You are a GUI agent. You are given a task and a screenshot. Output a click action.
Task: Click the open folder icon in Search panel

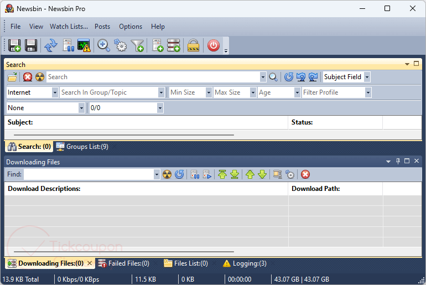(x=12, y=77)
